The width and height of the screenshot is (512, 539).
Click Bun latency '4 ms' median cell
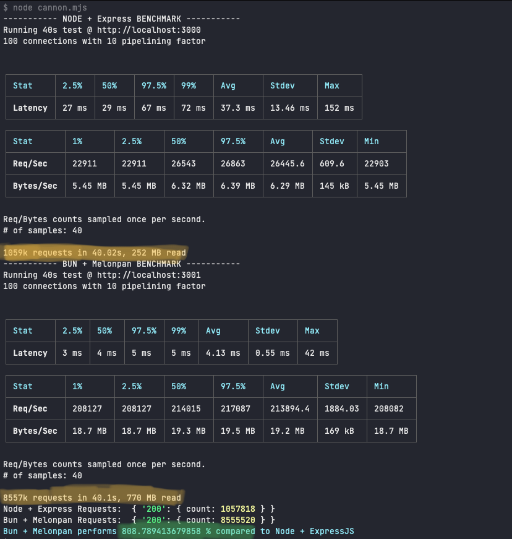pos(107,353)
